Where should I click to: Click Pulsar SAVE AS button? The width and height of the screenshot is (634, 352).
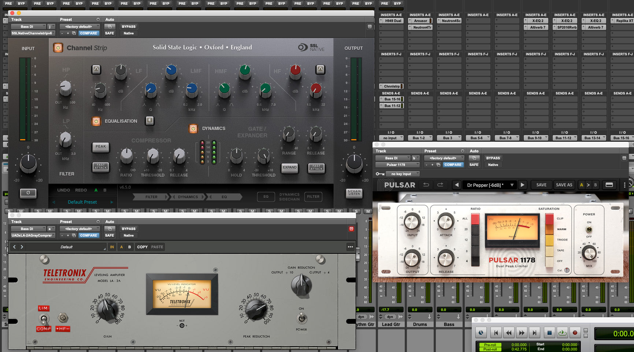click(564, 185)
